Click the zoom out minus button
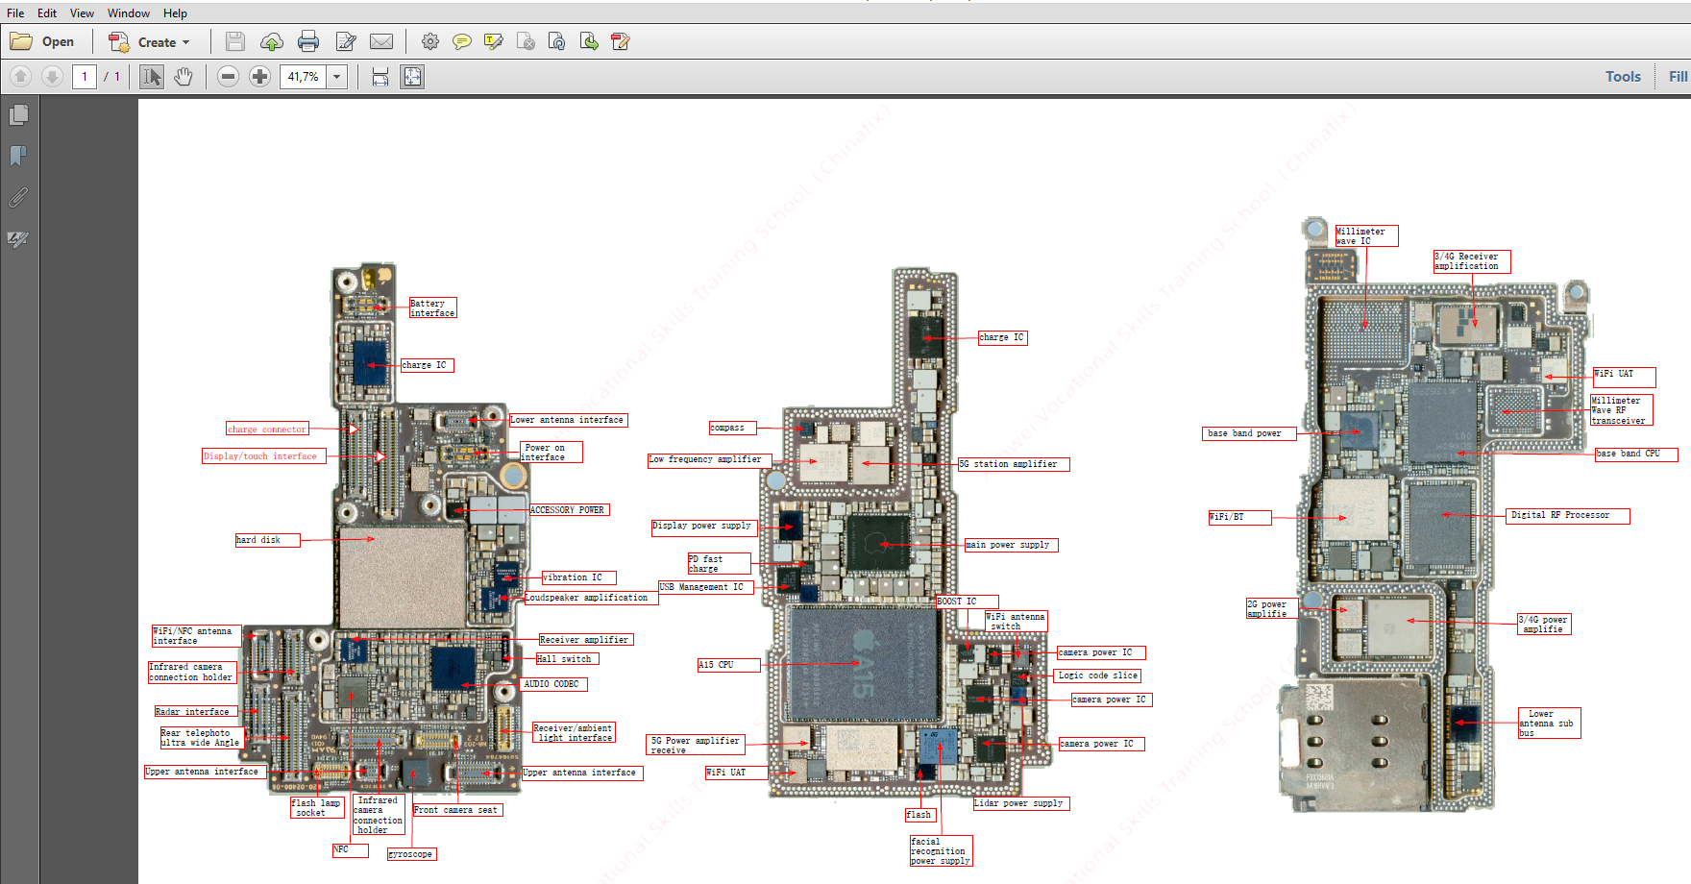 228,77
